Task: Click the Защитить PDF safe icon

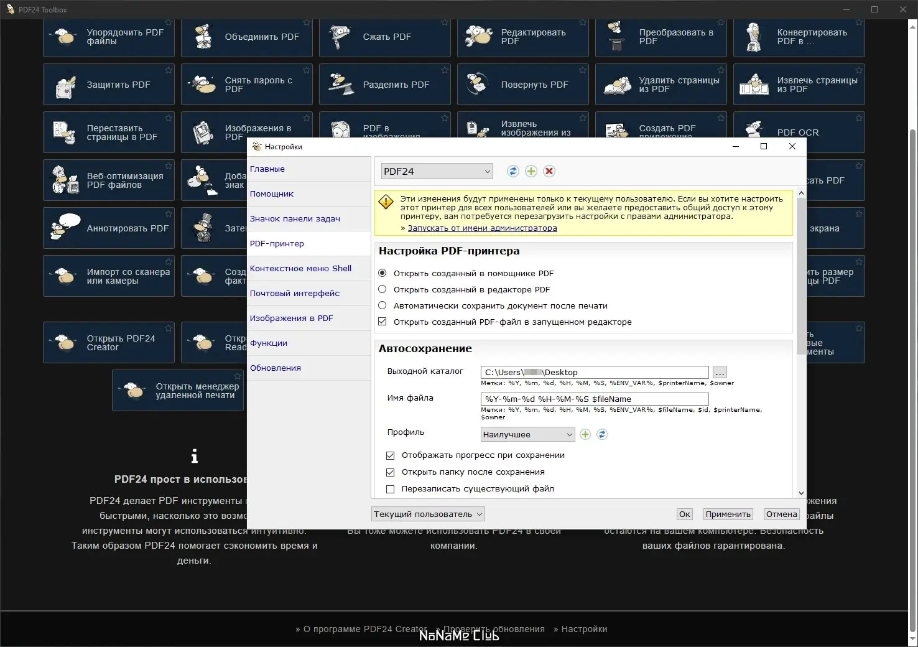Action: click(x=65, y=87)
